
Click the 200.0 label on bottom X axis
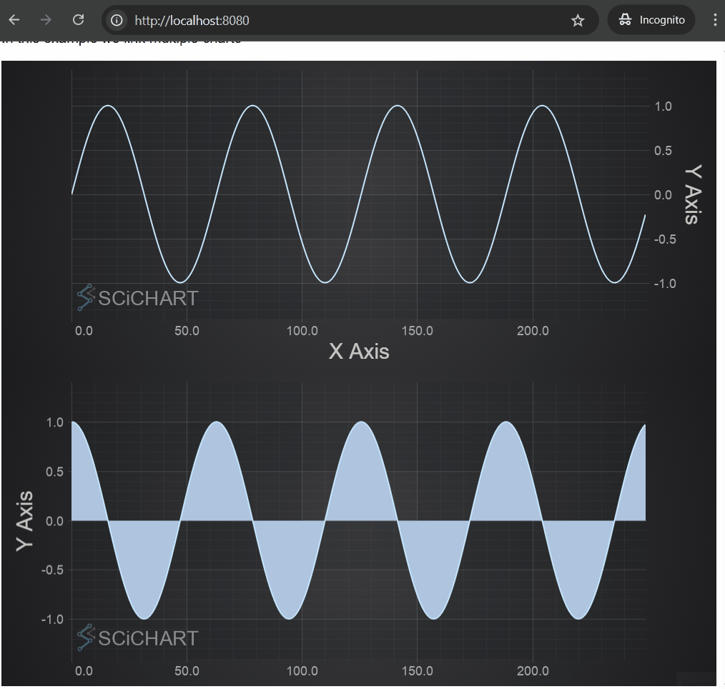pyautogui.click(x=533, y=671)
